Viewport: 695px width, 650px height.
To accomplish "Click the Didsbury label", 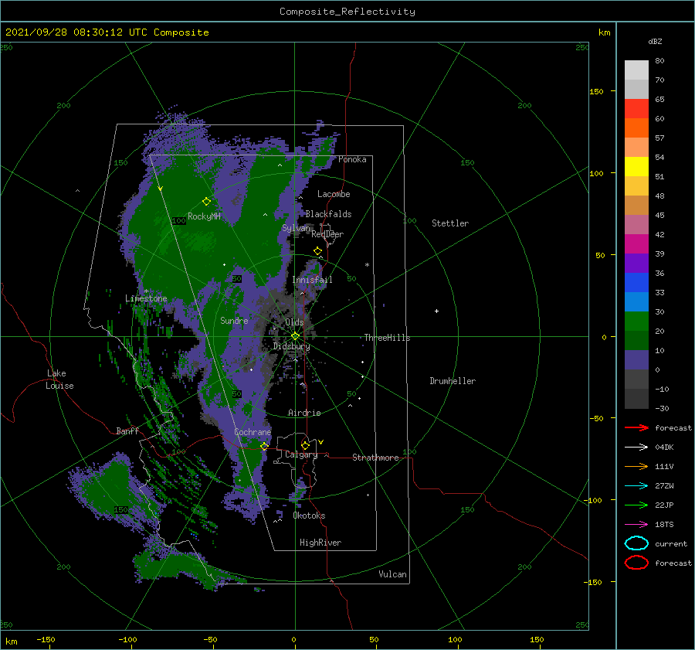I will pyautogui.click(x=291, y=346).
